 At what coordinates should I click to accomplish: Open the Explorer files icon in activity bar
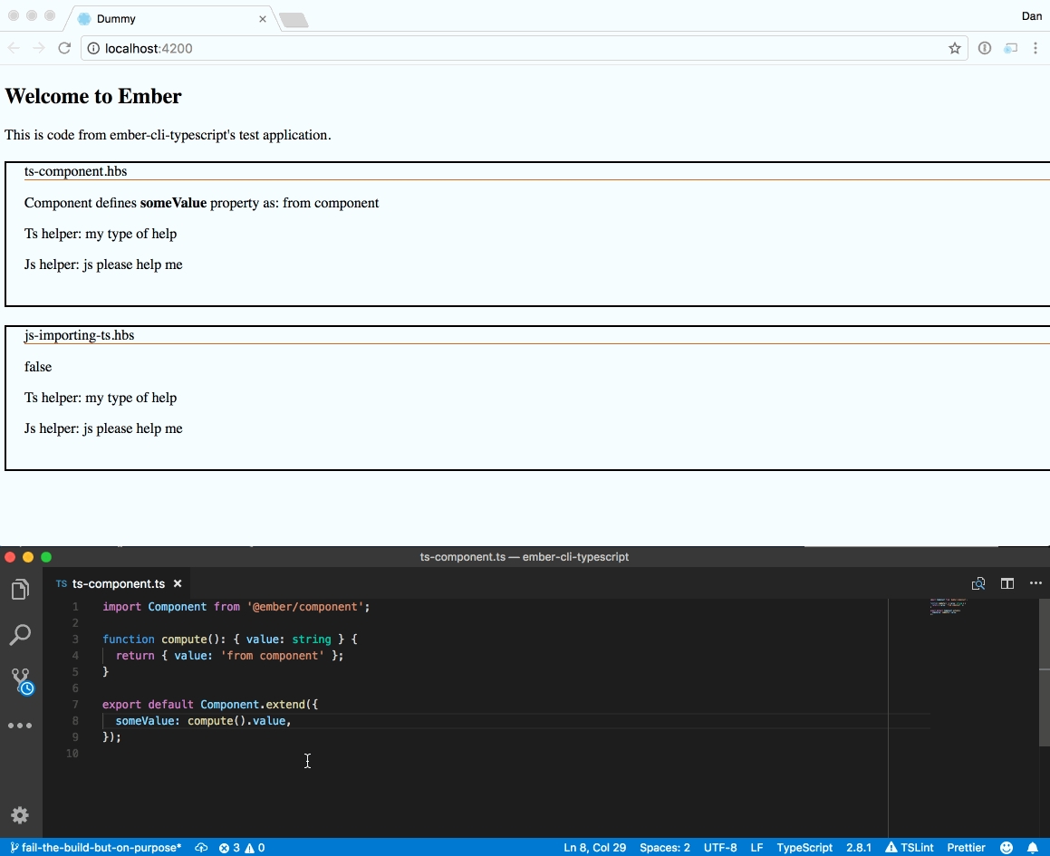click(20, 591)
